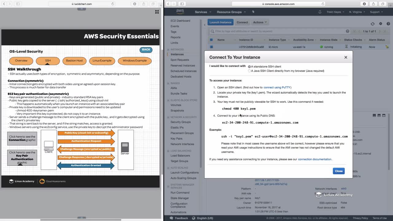Screen dimensions: 393x221
Task: Open the Bastion Host tab
Action: pos(74,61)
